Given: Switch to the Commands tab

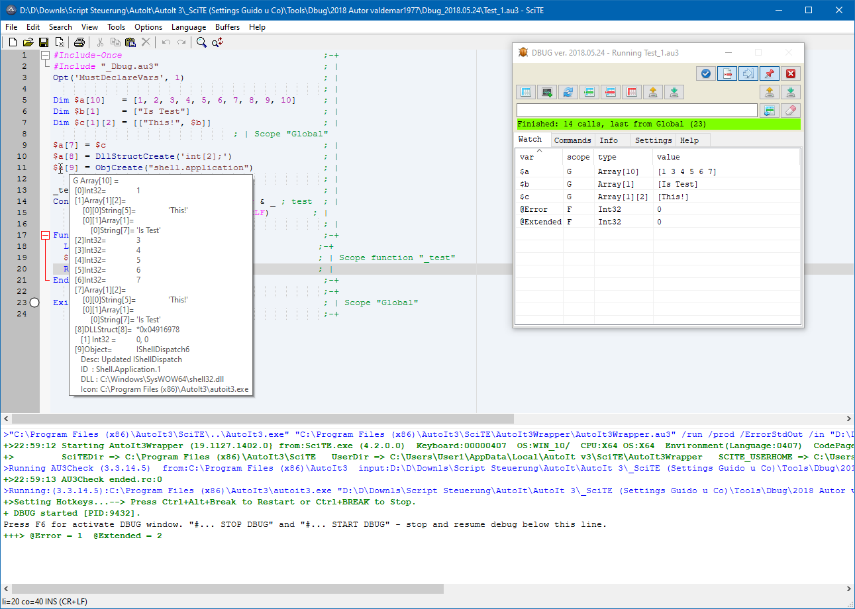Looking at the screenshot, I should pyautogui.click(x=572, y=140).
